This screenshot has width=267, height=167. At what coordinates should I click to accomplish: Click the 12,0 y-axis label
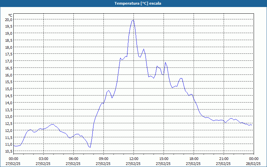pos(9,130)
